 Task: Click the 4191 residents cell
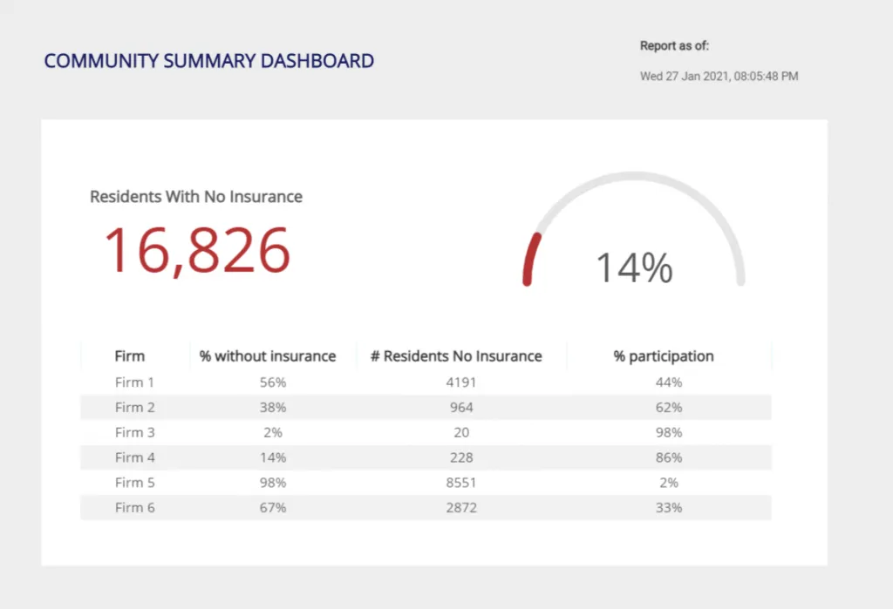461,382
